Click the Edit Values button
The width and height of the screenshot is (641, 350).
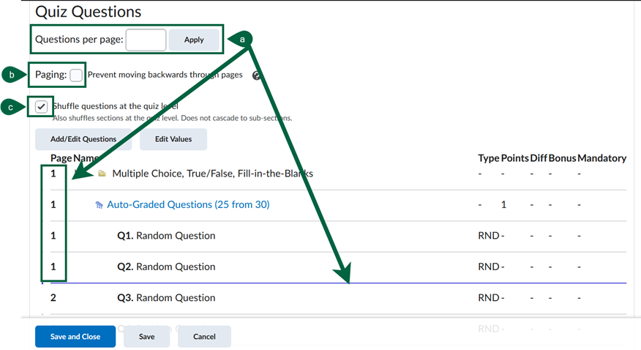pyautogui.click(x=173, y=139)
